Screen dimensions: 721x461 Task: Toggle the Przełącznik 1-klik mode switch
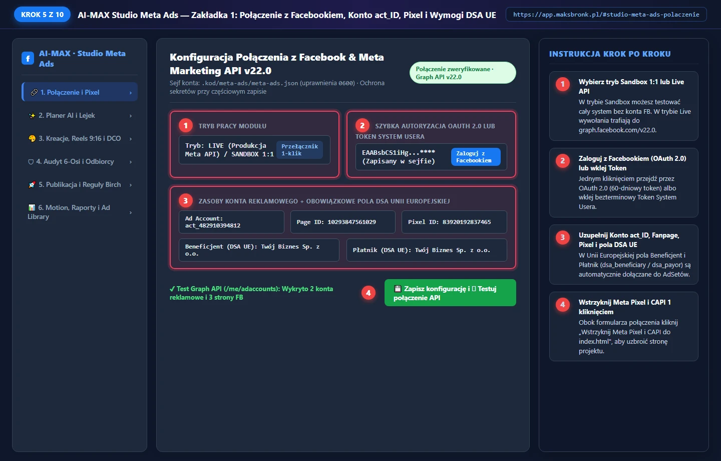[x=299, y=150]
